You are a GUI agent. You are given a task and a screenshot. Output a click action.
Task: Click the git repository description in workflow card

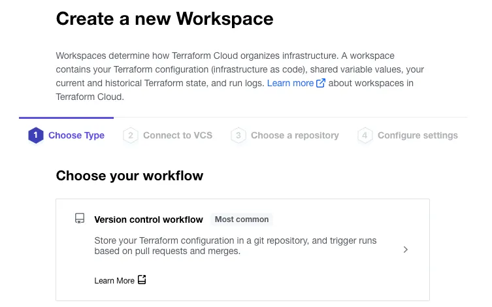[x=235, y=246]
